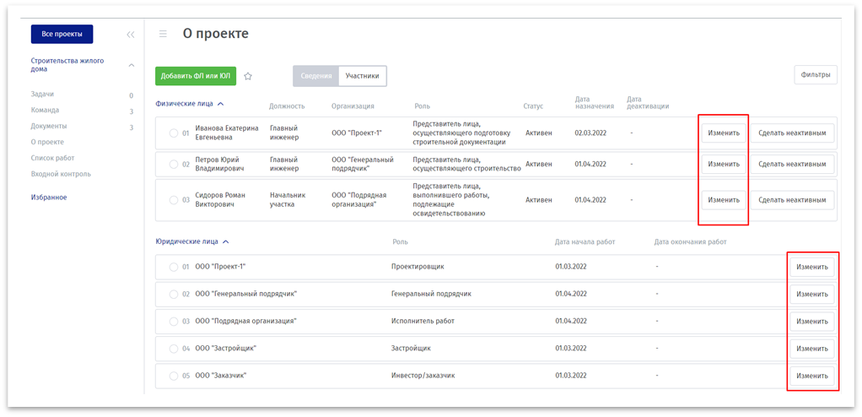Open the hamburger menu next to title
The height and width of the screenshot is (417, 862).
point(163,34)
